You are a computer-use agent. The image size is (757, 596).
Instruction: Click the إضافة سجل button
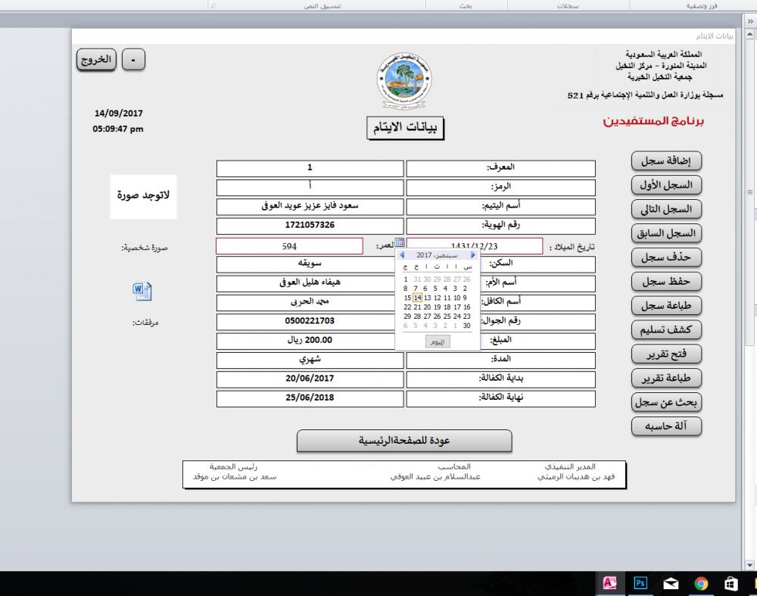point(666,161)
